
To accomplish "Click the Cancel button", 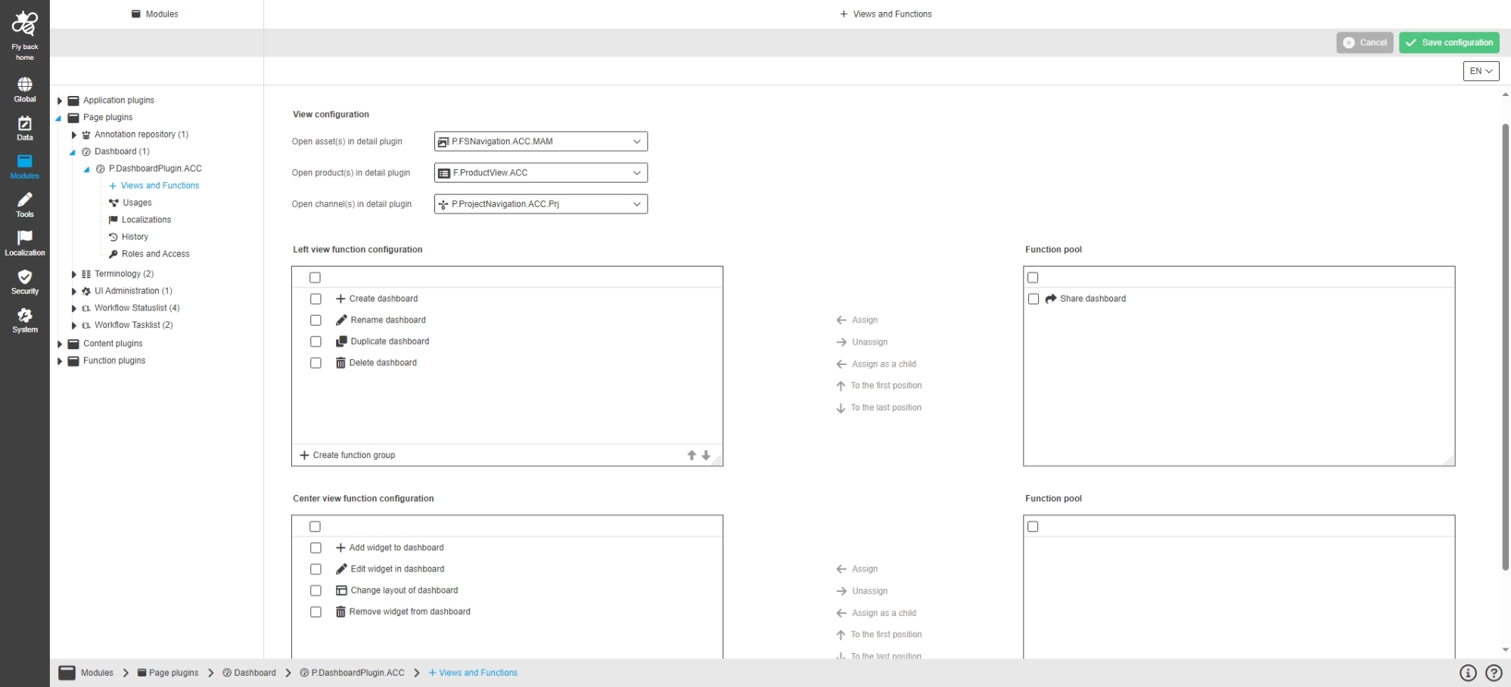I will (x=1365, y=43).
